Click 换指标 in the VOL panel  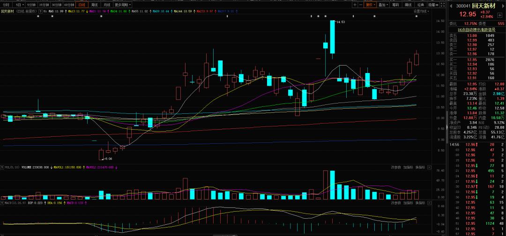[x=420, y=167]
